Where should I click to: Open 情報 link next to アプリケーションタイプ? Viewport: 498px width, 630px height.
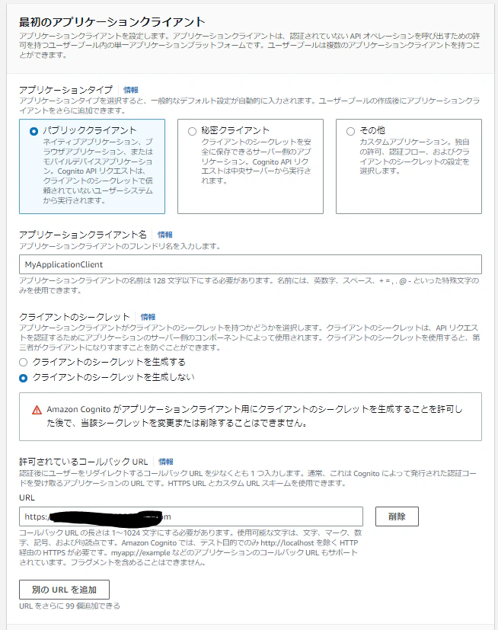[130, 90]
